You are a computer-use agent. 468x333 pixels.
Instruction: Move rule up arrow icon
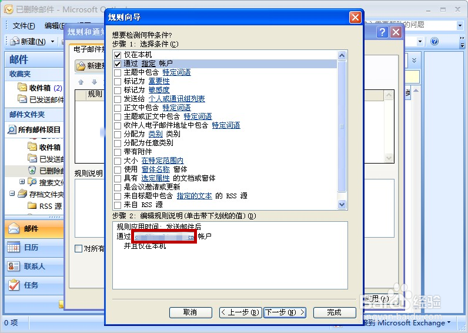click(81, 82)
